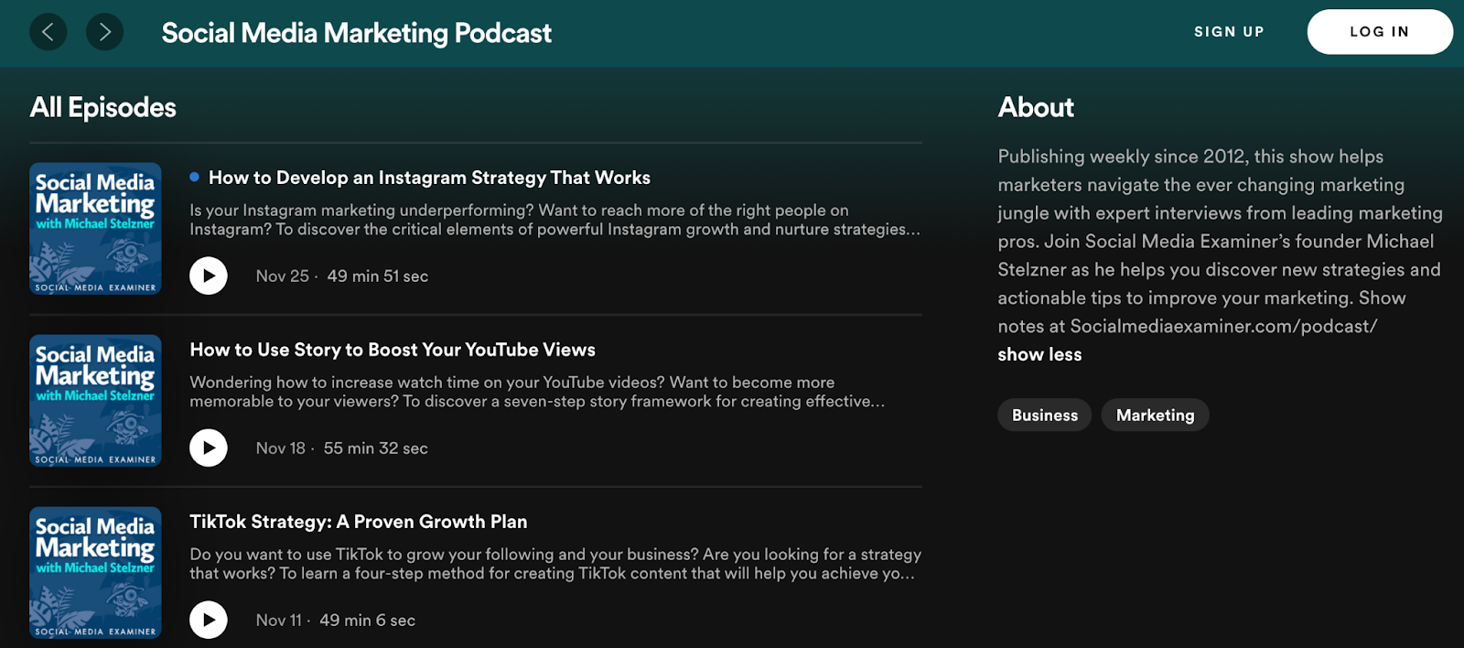The height and width of the screenshot is (648, 1464).
Task: Click the About podcast description paragraph
Action: (x=1220, y=241)
